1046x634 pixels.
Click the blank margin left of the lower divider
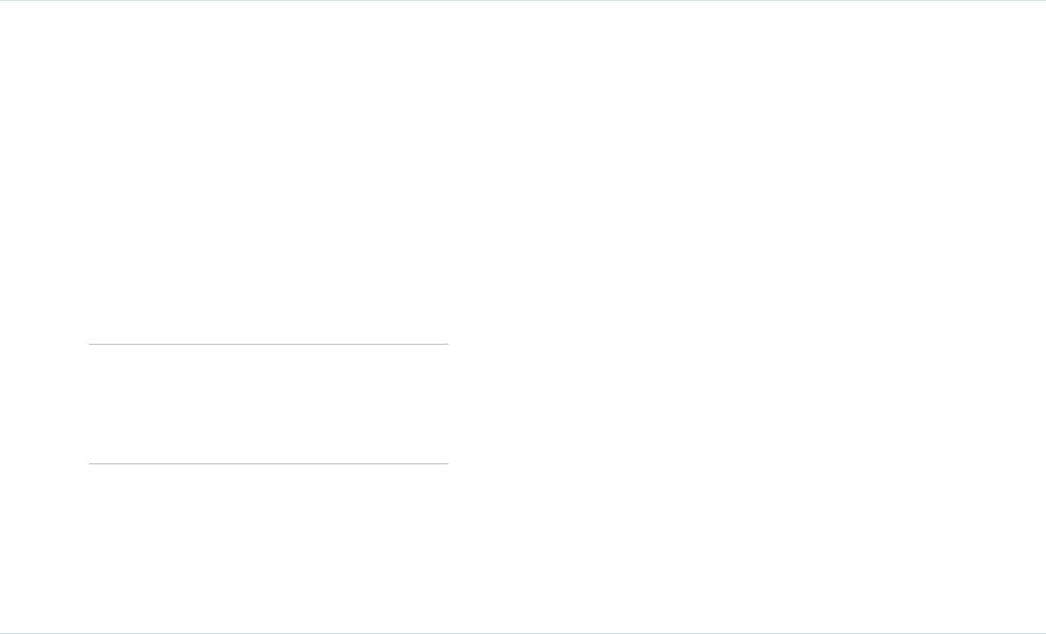(44, 463)
